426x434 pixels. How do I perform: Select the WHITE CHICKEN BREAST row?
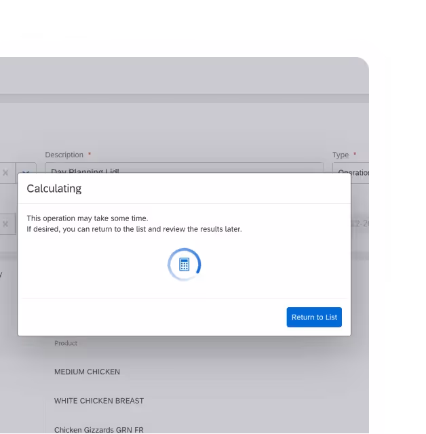[99, 401]
